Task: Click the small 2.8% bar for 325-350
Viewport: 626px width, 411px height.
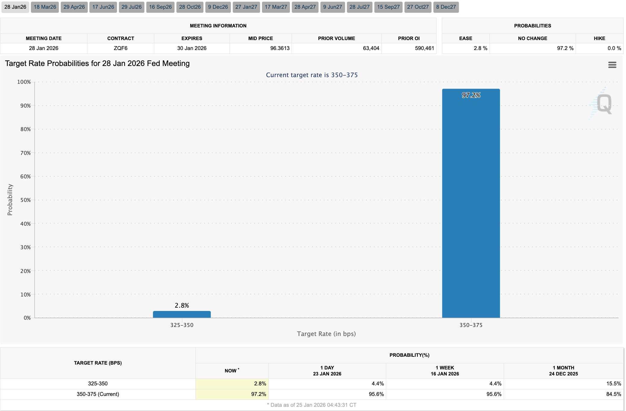Action: [x=182, y=314]
